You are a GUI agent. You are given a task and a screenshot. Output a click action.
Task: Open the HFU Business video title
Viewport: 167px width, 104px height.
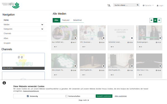click(86, 42)
